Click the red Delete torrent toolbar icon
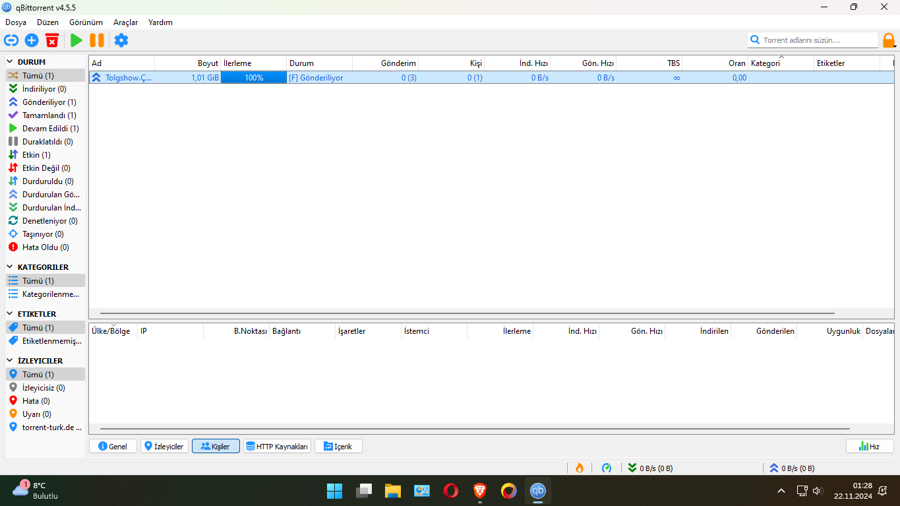Viewport: 900px width, 506px height. click(x=52, y=40)
